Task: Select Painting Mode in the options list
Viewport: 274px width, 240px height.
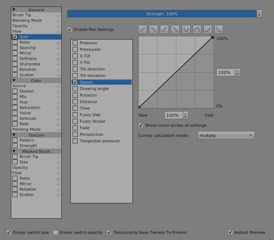Action: click(x=26, y=129)
